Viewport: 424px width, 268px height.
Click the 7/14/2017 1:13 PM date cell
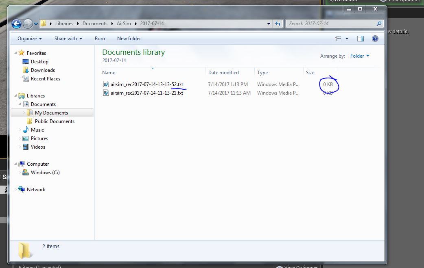[x=228, y=84]
